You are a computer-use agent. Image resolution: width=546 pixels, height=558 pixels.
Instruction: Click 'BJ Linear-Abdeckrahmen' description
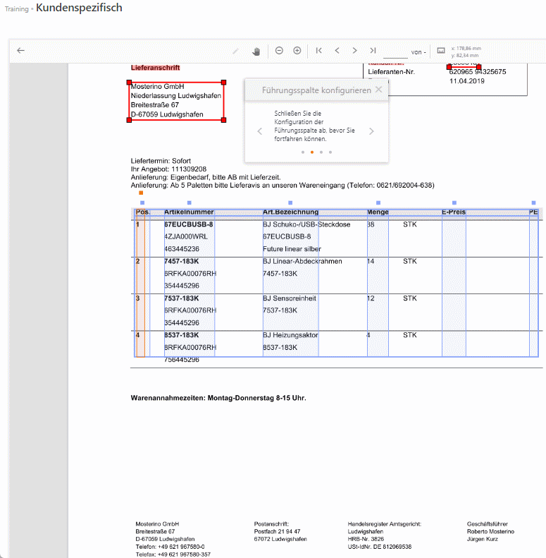click(x=302, y=261)
